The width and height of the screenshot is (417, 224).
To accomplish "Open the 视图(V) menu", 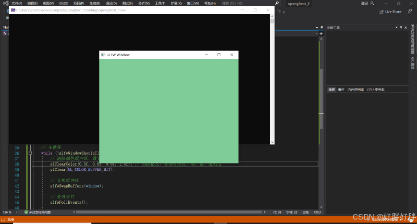I will point(48,3).
